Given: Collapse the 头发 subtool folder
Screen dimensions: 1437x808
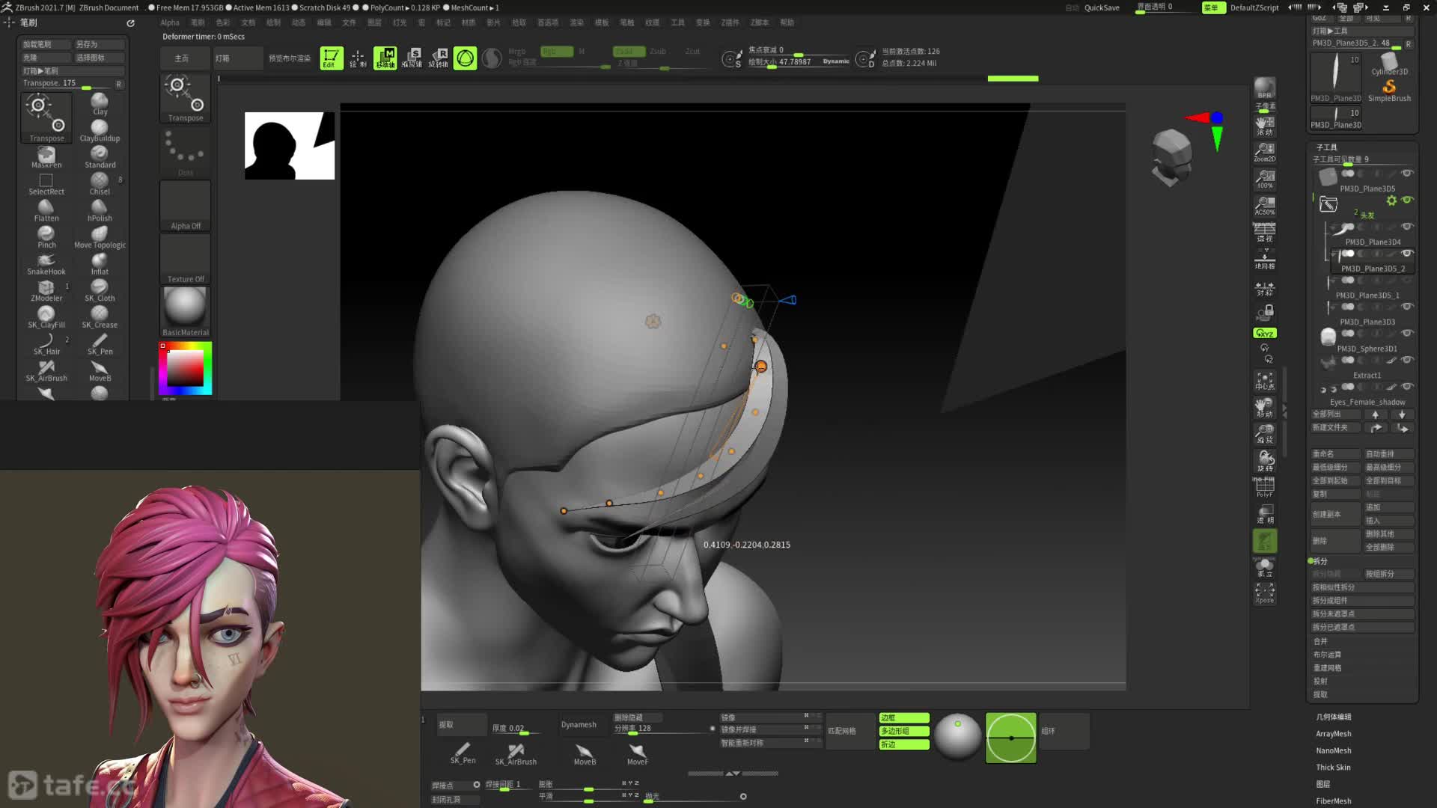Looking at the screenshot, I should coord(1328,204).
